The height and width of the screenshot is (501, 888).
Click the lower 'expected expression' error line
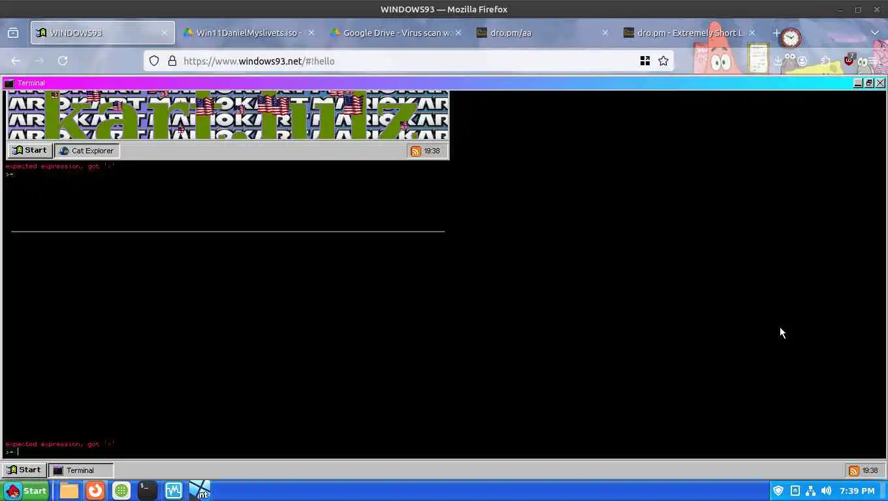click(x=60, y=444)
